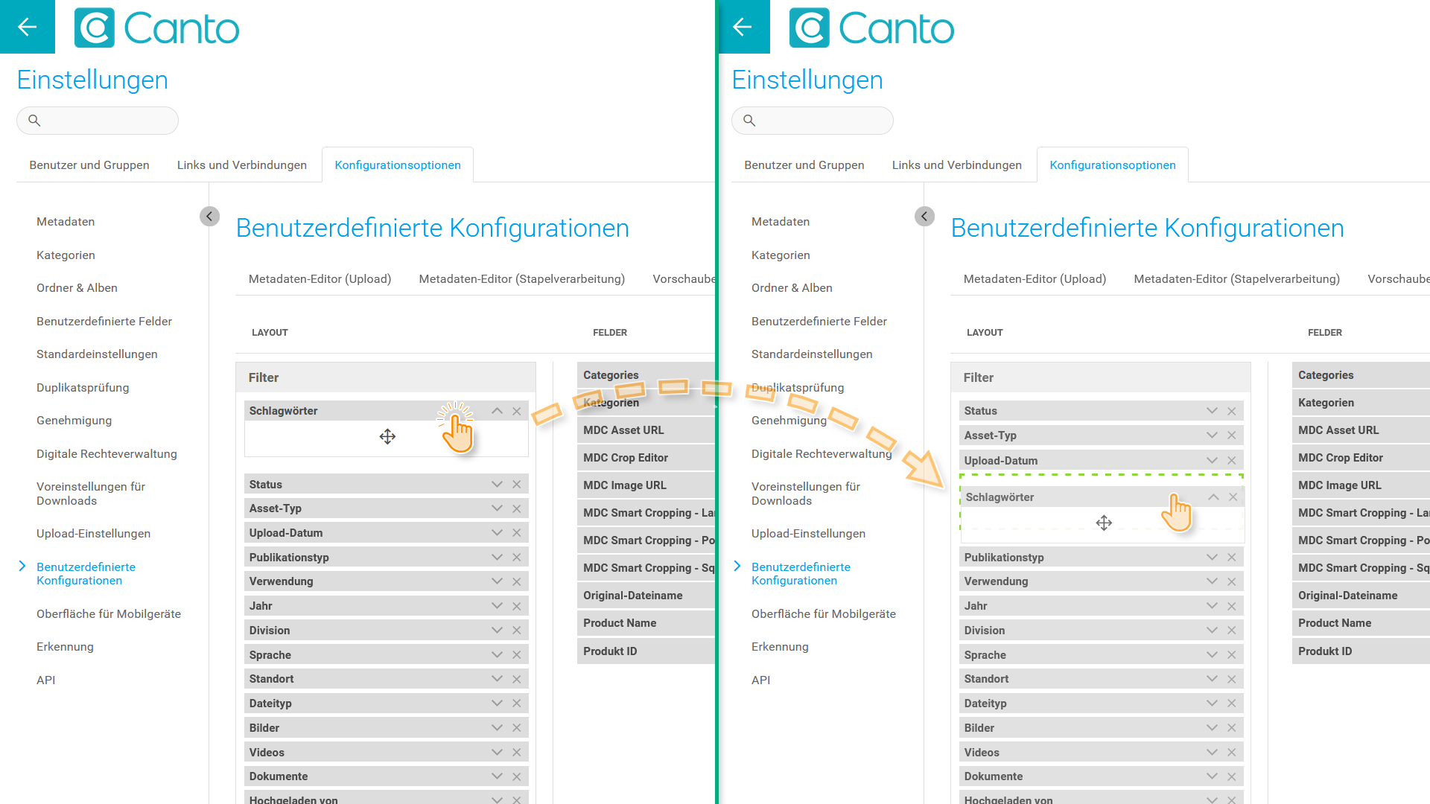Collapse the Schlagwörter filter in the left panel

pos(497,411)
